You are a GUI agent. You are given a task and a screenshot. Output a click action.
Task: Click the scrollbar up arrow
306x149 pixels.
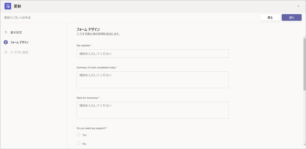point(305,37)
